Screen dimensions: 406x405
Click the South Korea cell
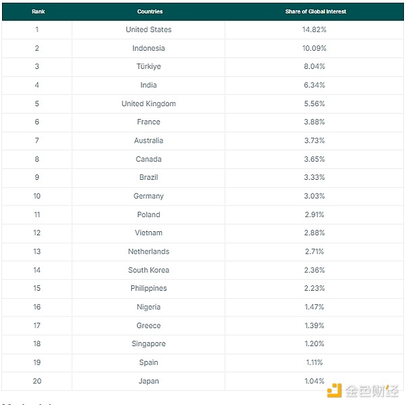click(x=149, y=270)
